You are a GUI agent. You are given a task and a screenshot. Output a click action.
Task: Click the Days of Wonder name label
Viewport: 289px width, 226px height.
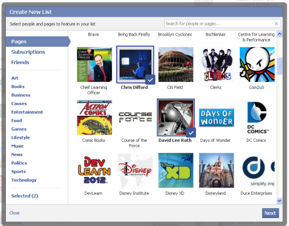point(216,140)
